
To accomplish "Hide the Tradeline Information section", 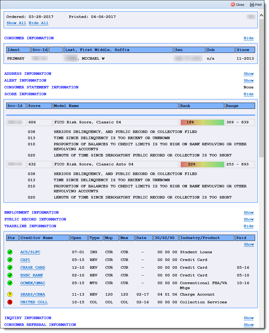I will [248, 226].
